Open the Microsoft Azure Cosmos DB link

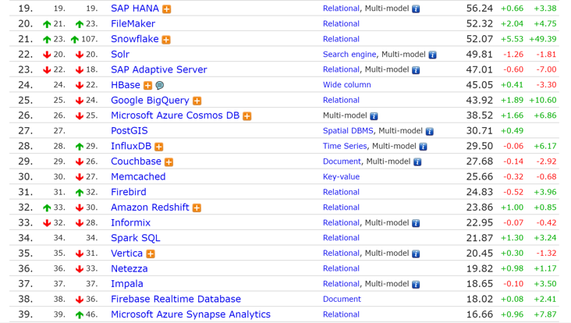pos(176,115)
